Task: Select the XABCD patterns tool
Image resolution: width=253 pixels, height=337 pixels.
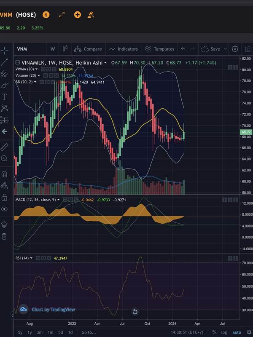Action: click(x=4, y=108)
